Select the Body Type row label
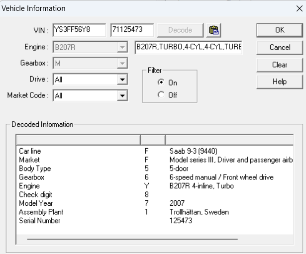Viewport: 306px width, 254px height. click(x=35, y=169)
